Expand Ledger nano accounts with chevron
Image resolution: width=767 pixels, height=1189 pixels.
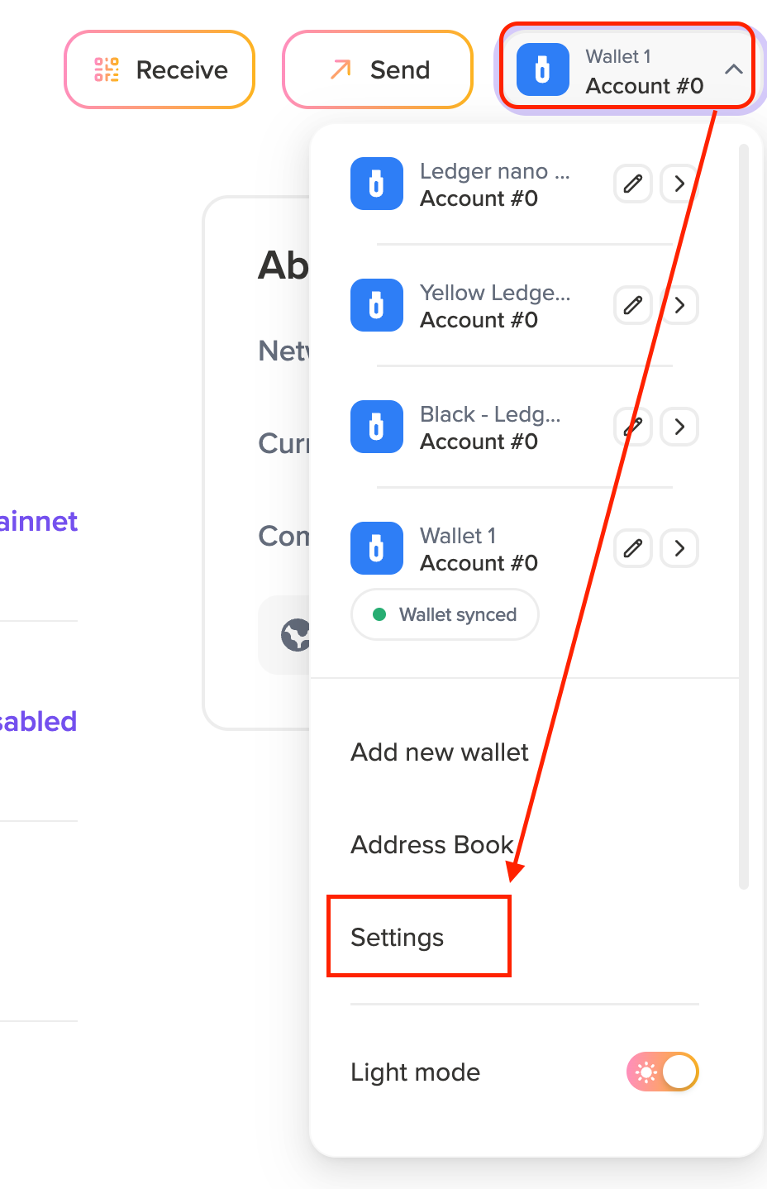(679, 184)
